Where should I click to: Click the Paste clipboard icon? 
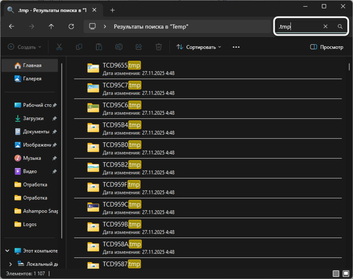99,47
